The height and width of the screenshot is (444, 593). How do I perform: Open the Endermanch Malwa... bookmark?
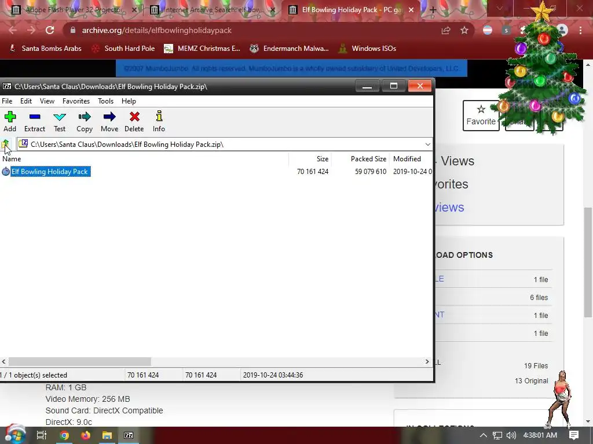coord(290,49)
